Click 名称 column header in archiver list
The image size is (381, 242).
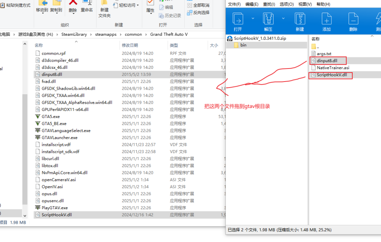[316, 39]
